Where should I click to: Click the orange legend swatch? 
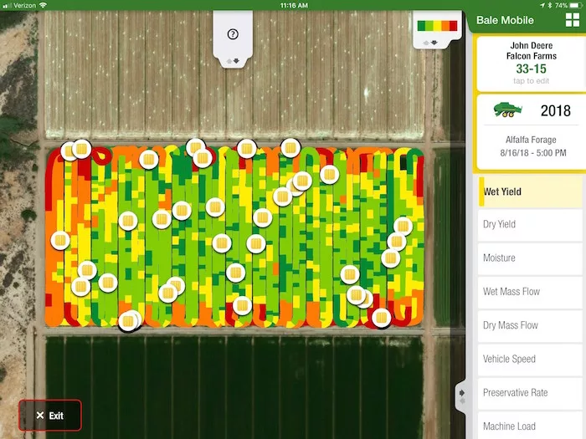coord(445,26)
